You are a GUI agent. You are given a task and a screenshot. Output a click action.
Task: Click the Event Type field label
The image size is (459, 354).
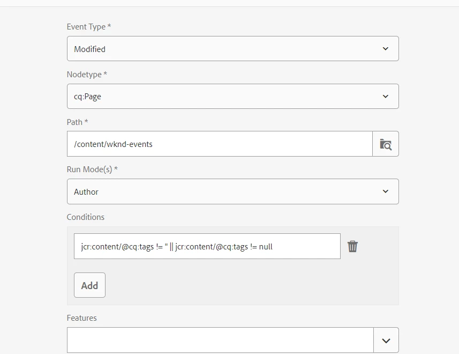88,27
